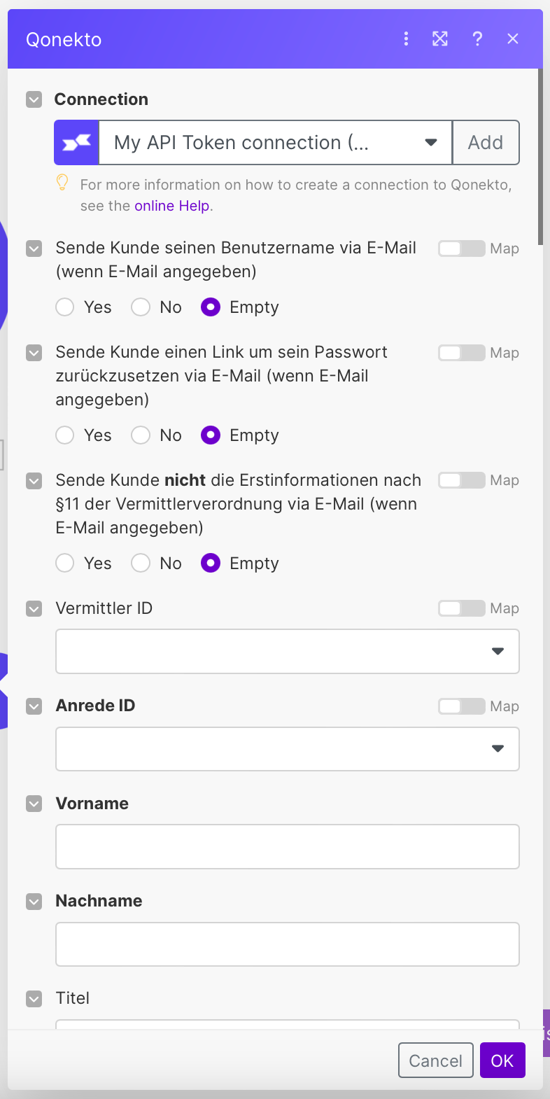The height and width of the screenshot is (1099, 550).
Task: Collapse the Titel field chevron
Action: coord(34,998)
